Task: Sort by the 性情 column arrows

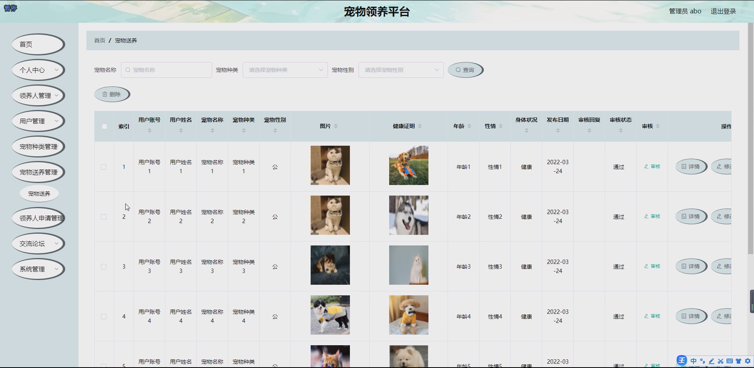Action: 501,126
